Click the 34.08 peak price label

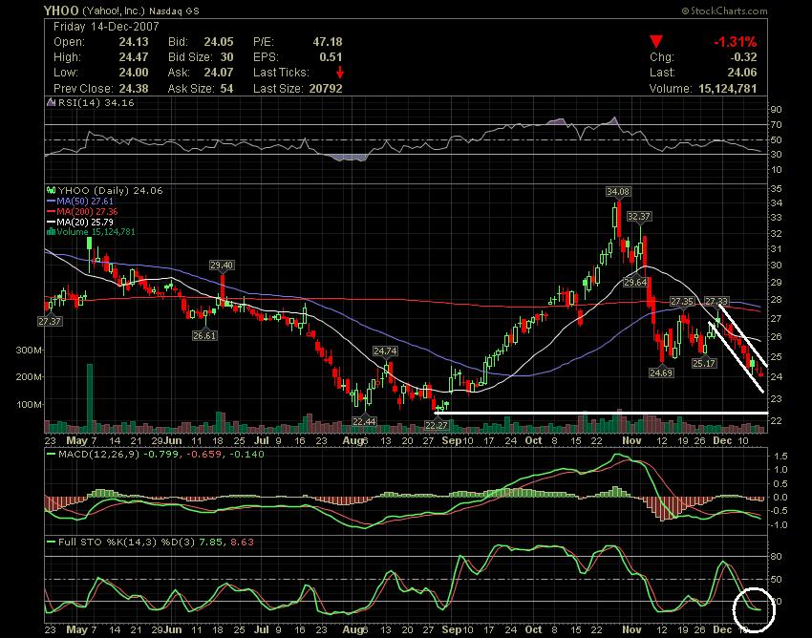pyautogui.click(x=618, y=192)
